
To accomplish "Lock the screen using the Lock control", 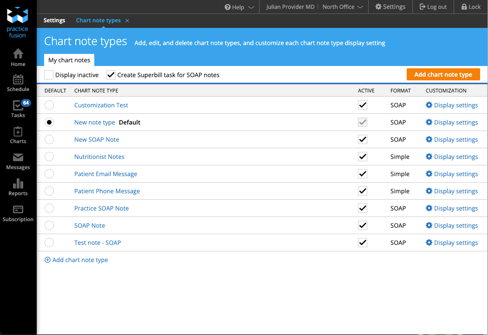I will 471,7.
